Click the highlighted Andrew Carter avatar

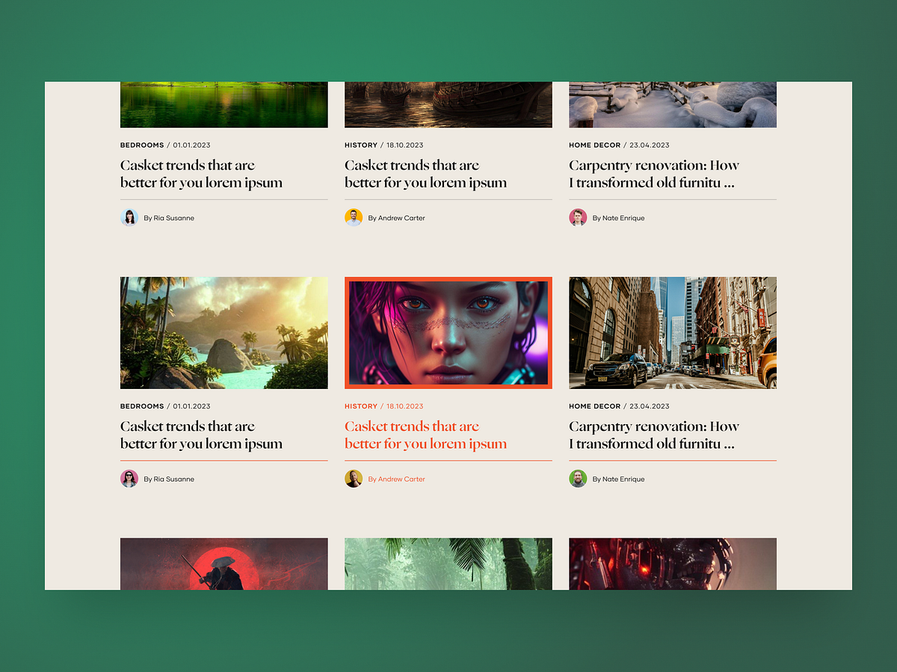[x=354, y=479]
